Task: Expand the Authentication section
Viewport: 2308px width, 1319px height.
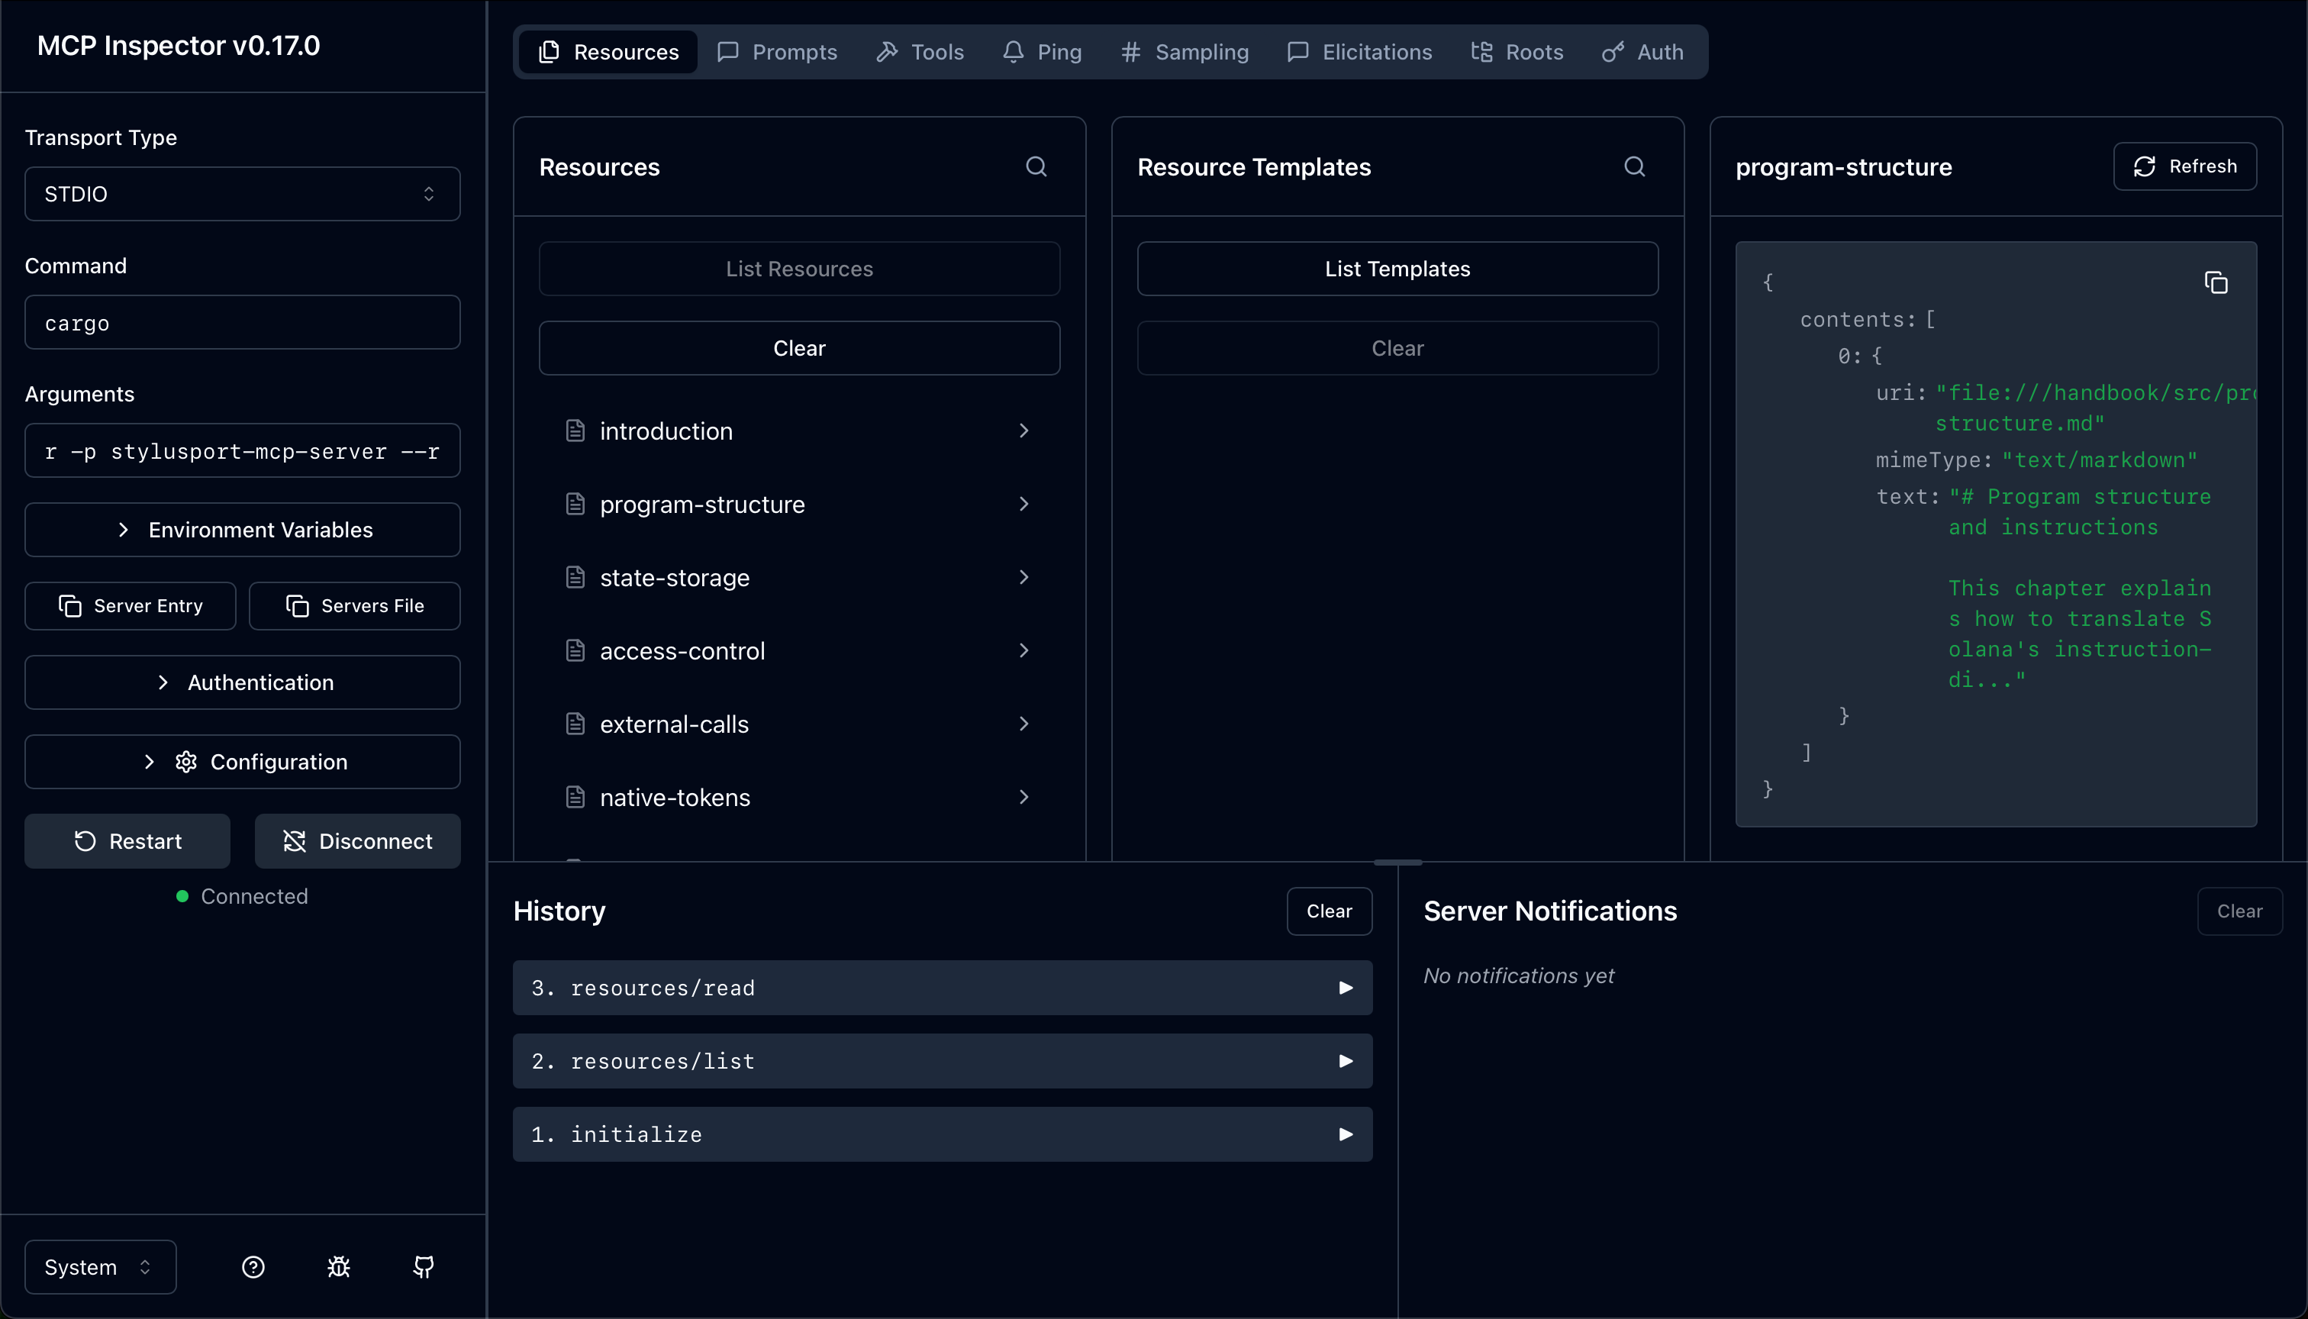Action: pos(243,682)
